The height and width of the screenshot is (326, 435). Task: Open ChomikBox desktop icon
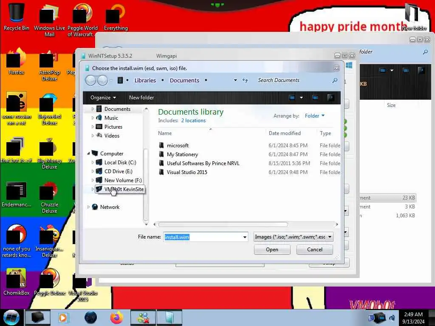tap(17, 282)
